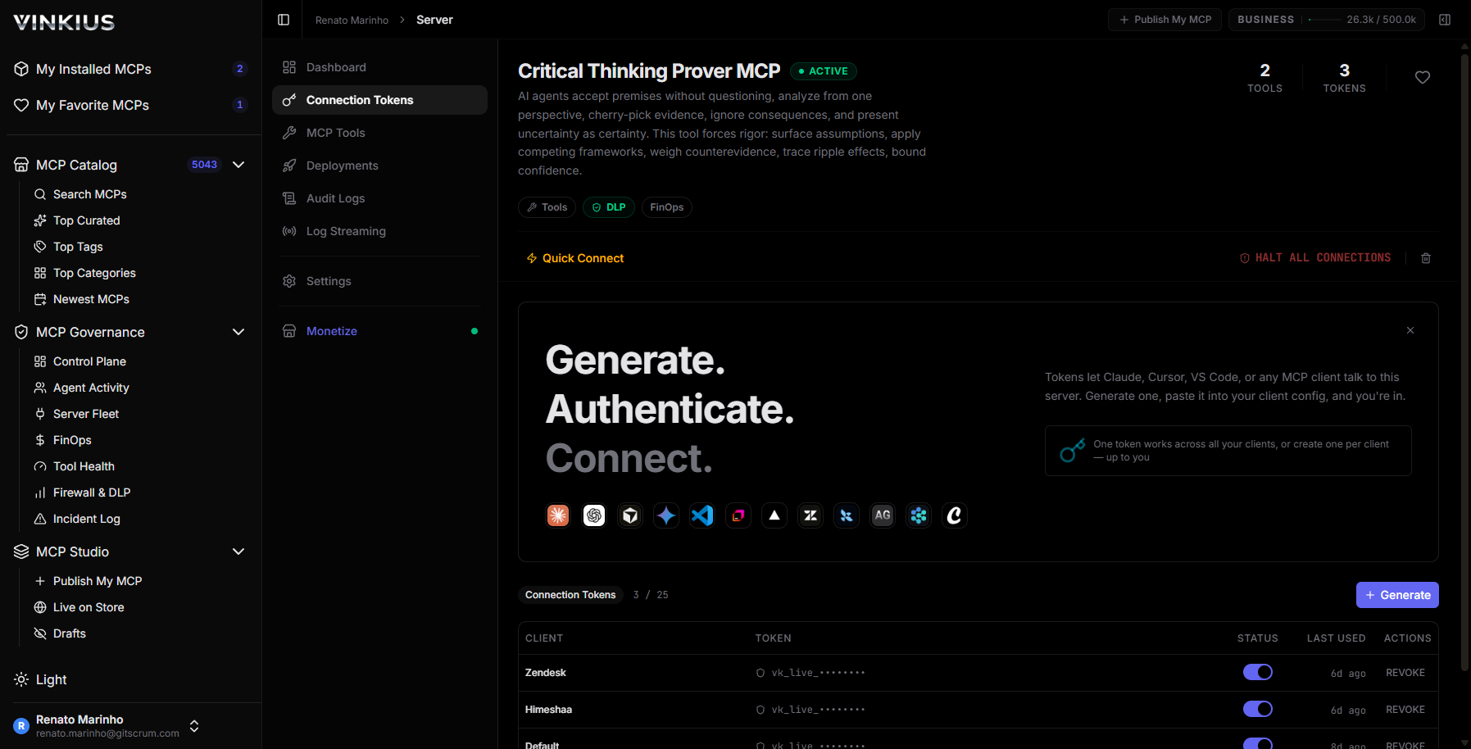The height and width of the screenshot is (749, 1471).
Task: Click the Business plan usage bar
Action: [x=1327, y=20]
